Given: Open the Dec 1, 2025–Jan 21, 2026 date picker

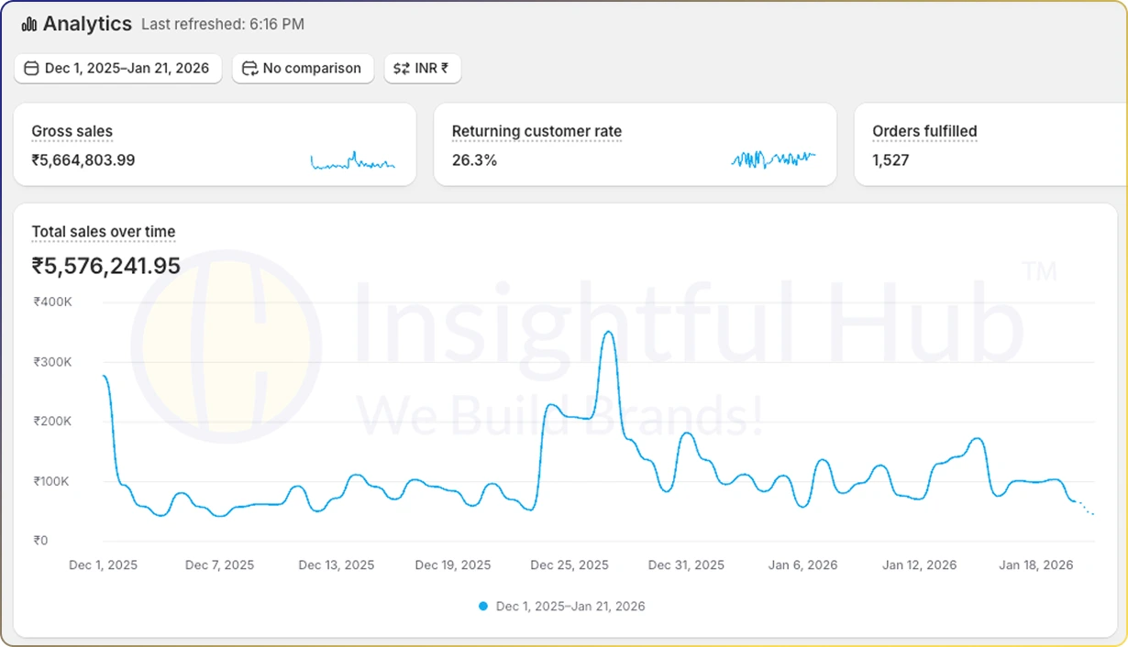Looking at the screenshot, I should [x=118, y=68].
